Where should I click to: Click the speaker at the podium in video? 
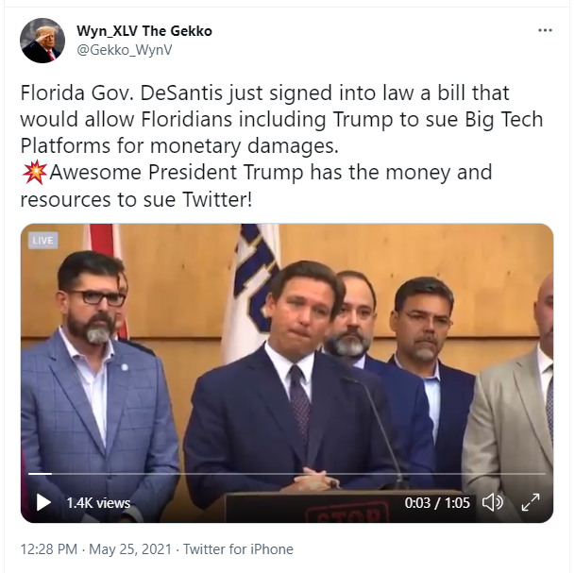tap(290, 378)
